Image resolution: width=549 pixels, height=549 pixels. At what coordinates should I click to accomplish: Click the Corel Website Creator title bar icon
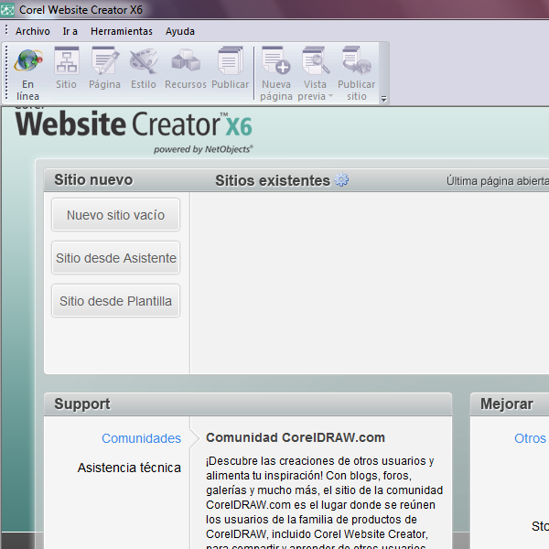[7, 10]
